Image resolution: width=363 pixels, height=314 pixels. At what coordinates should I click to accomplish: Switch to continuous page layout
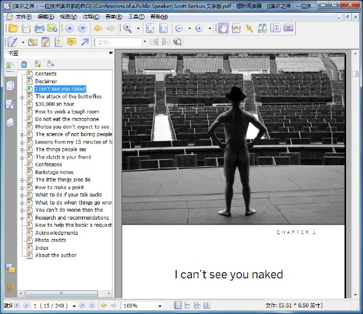(x=187, y=306)
